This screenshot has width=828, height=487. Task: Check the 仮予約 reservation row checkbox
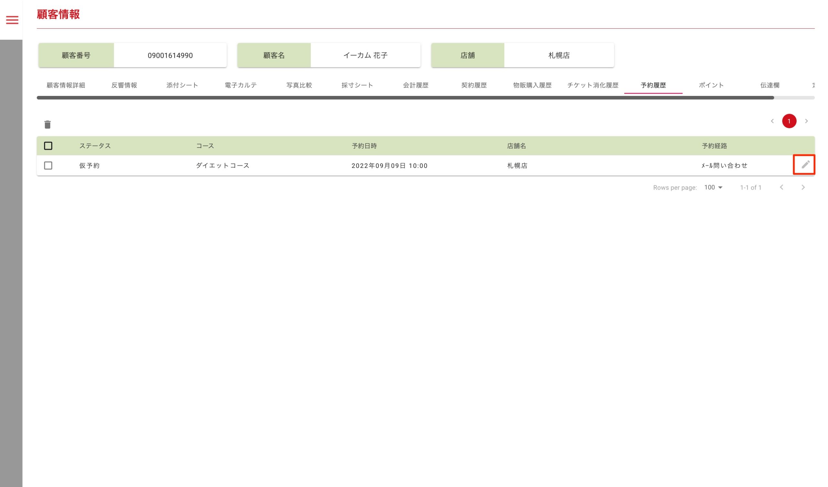[48, 165]
